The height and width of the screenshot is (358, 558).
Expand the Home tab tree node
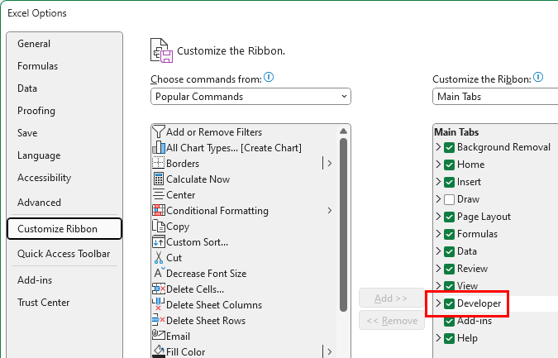[x=438, y=165]
